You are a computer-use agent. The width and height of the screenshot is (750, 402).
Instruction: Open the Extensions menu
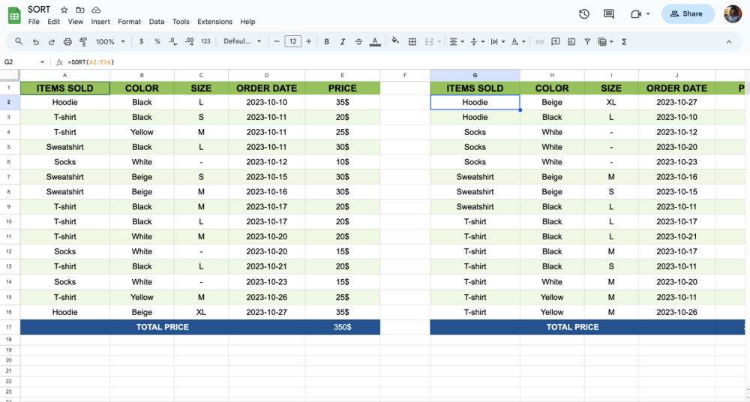coord(214,22)
